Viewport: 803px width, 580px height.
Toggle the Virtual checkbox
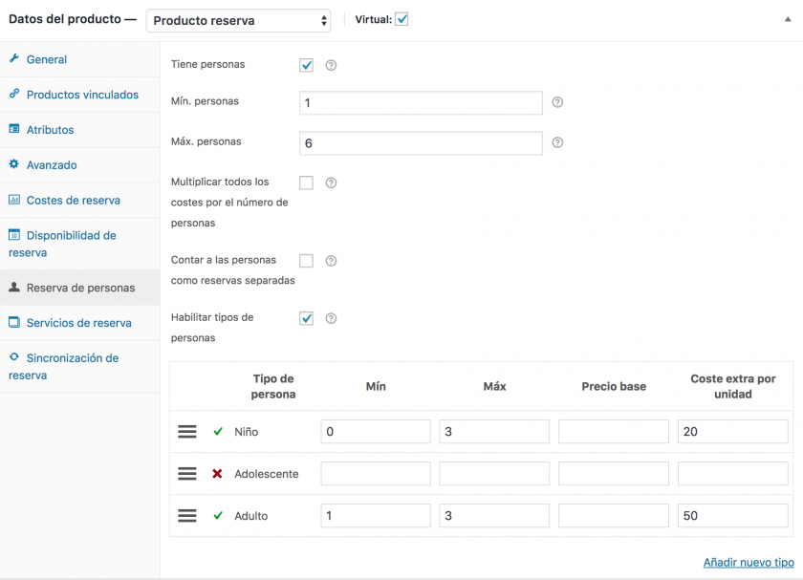[401, 19]
